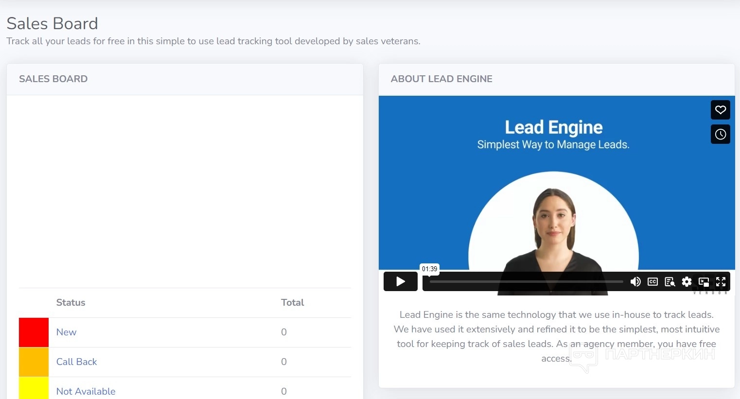Click the orange Call Back color swatch
The height and width of the screenshot is (399, 740).
coord(34,362)
